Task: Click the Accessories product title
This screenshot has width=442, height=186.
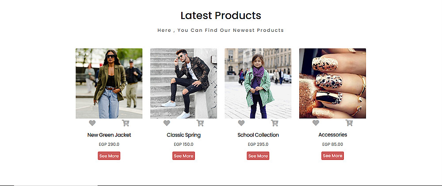Action: [332, 135]
